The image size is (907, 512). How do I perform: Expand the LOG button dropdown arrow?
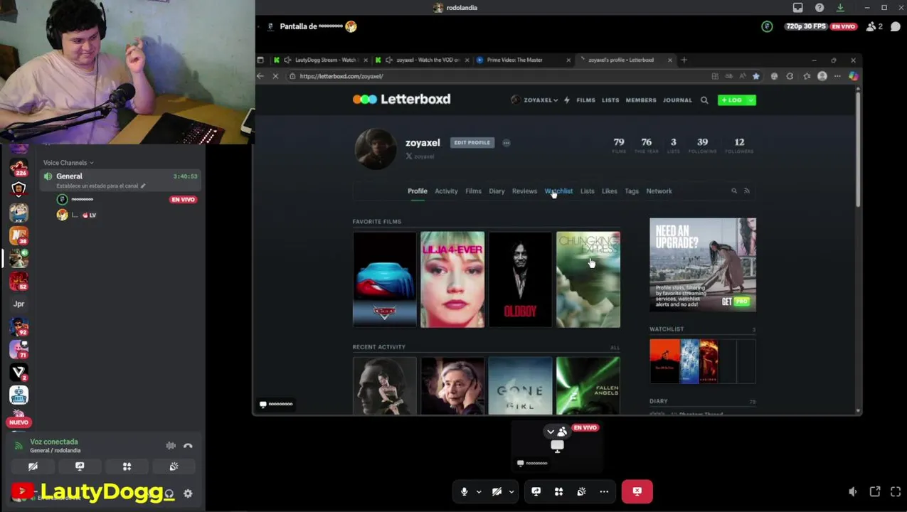point(751,100)
